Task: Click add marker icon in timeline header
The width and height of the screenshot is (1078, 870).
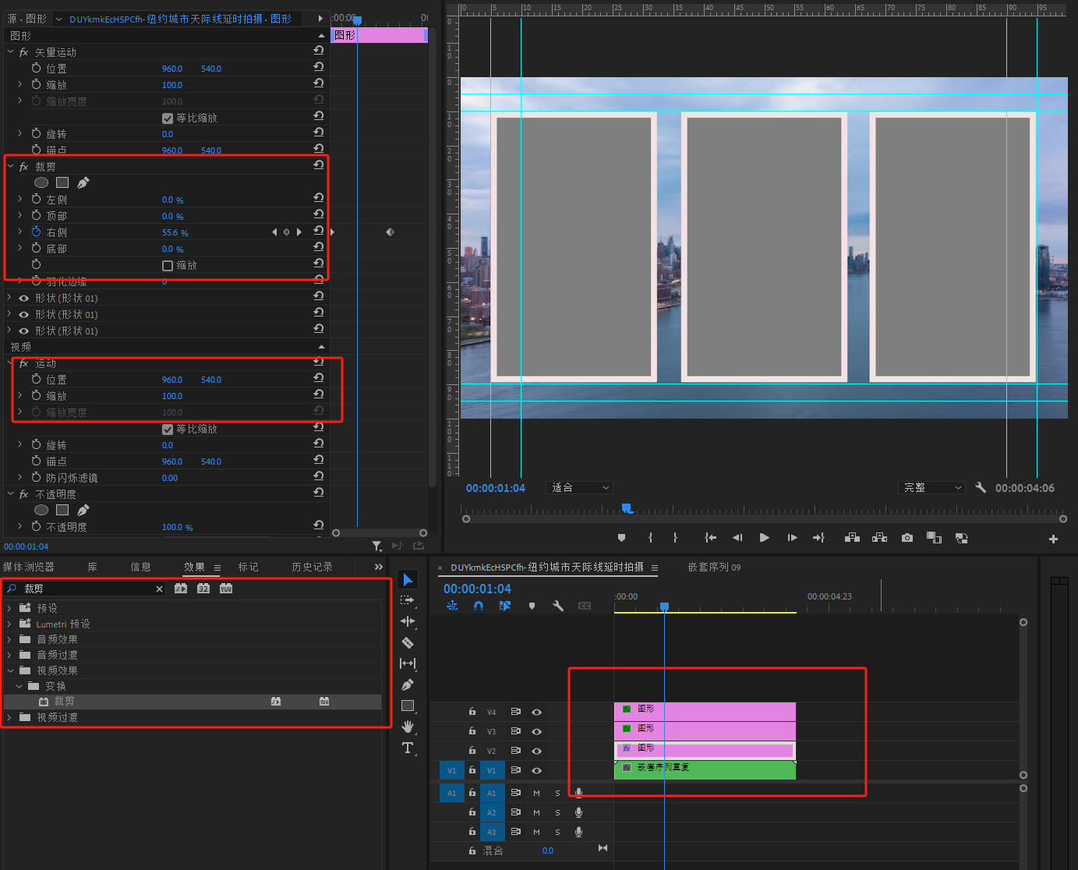Action: 532,606
